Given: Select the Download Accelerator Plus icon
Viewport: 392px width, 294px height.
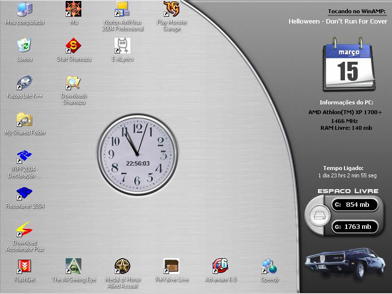Looking at the screenshot, I should [x=24, y=229].
